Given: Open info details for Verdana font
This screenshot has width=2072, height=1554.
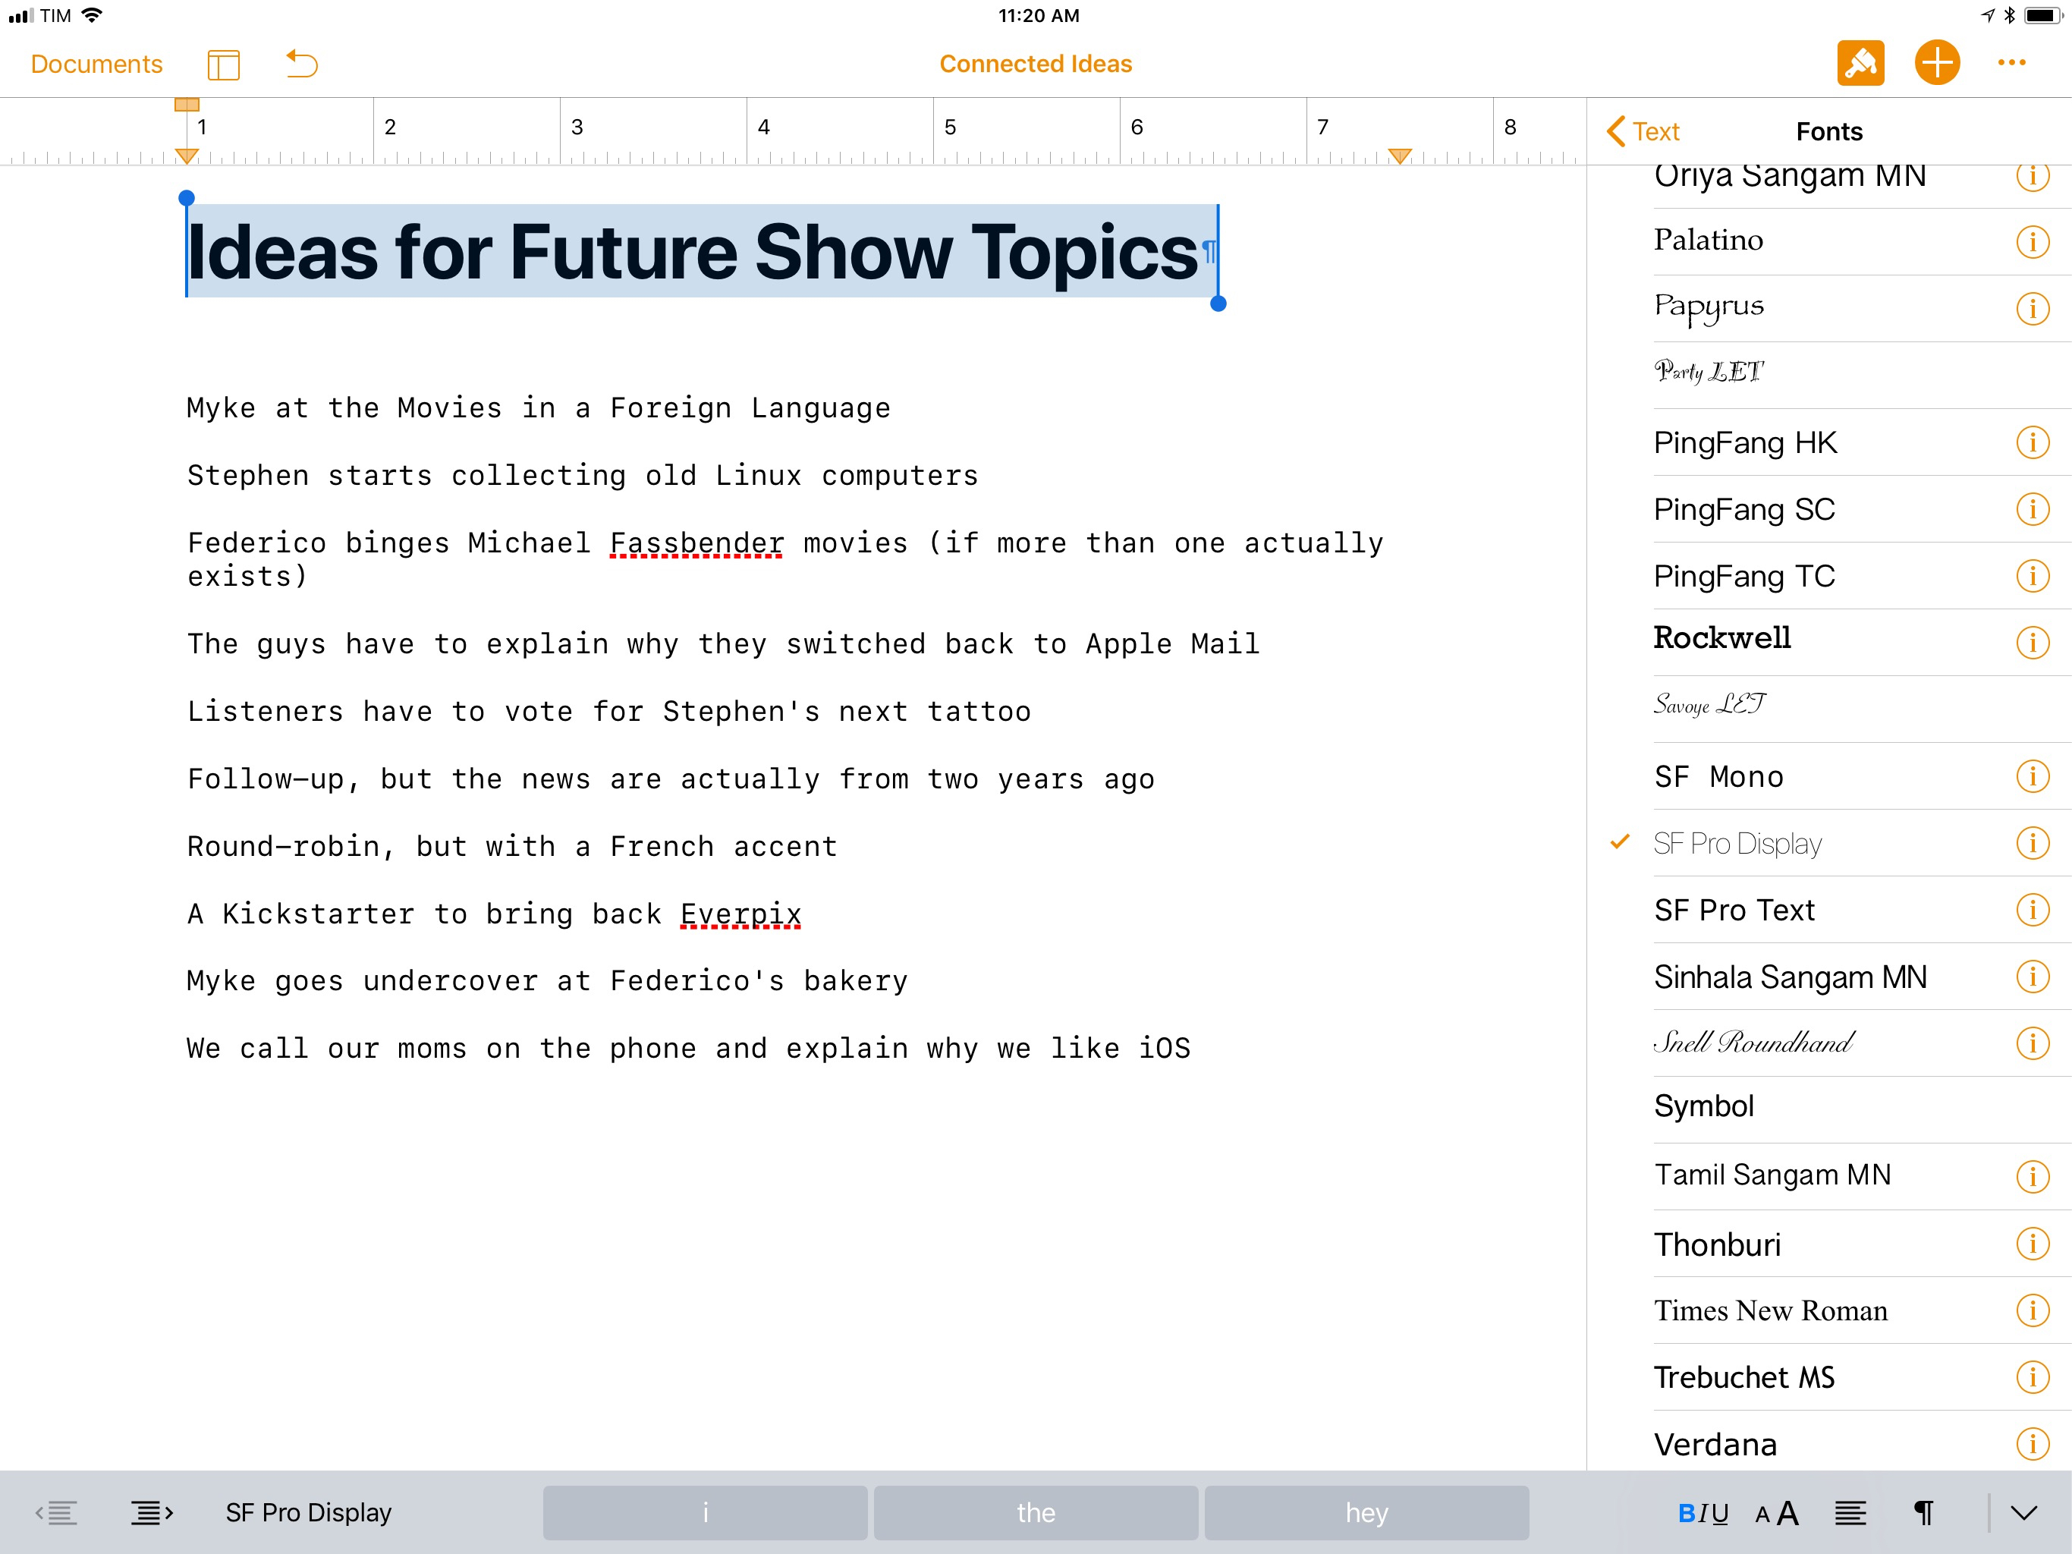Looking at the screenshot, I should (2032, 1445).
